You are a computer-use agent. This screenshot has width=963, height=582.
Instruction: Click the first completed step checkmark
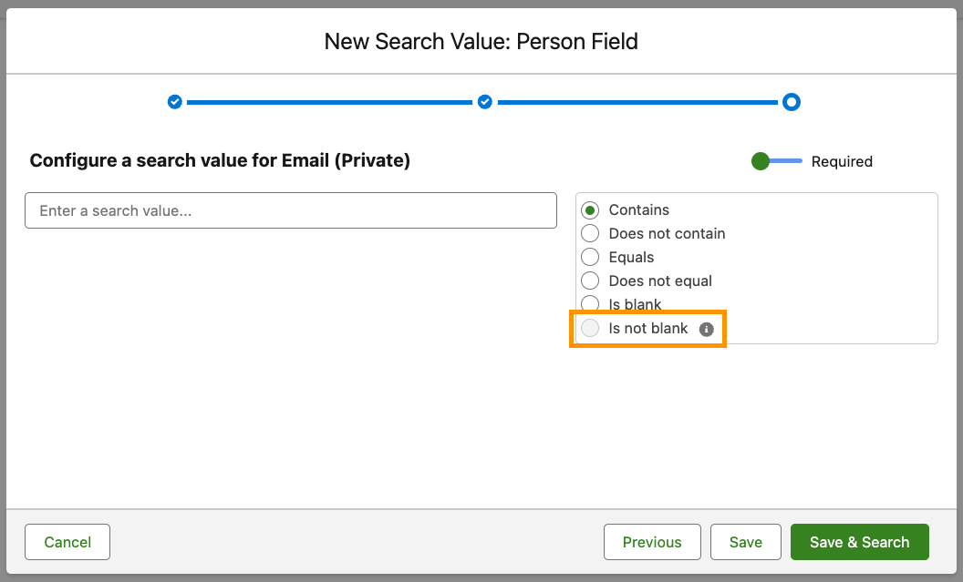click(x=175, y=102)
